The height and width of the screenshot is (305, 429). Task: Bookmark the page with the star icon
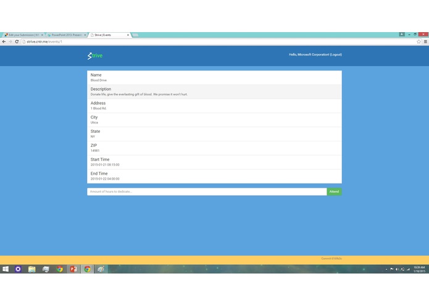[x=419, y=41]
